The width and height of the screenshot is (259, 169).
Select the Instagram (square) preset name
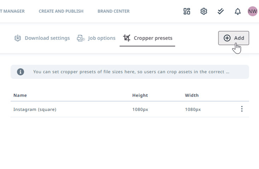coord(35,109)
